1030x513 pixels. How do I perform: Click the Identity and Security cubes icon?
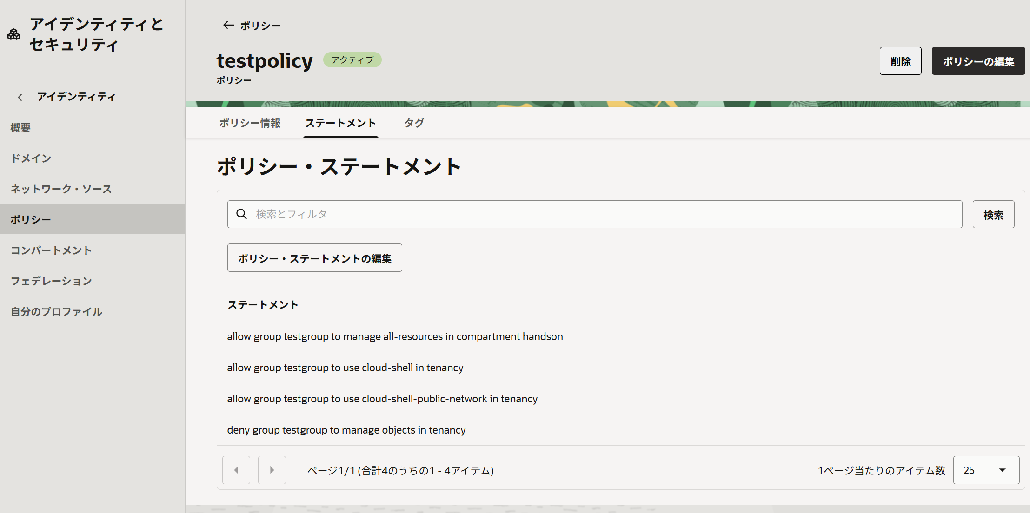click(x=14, y=34)
